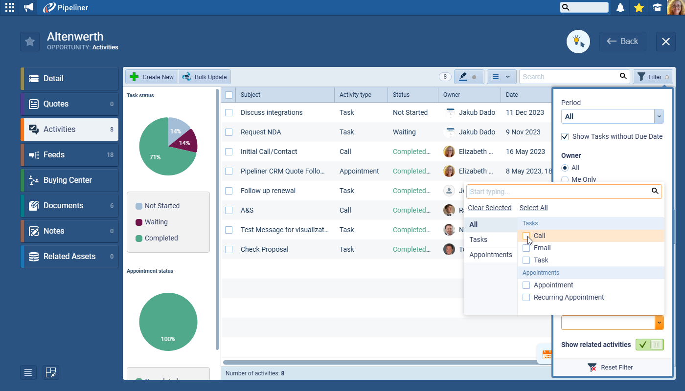Expand the Period dropdown

659,116
